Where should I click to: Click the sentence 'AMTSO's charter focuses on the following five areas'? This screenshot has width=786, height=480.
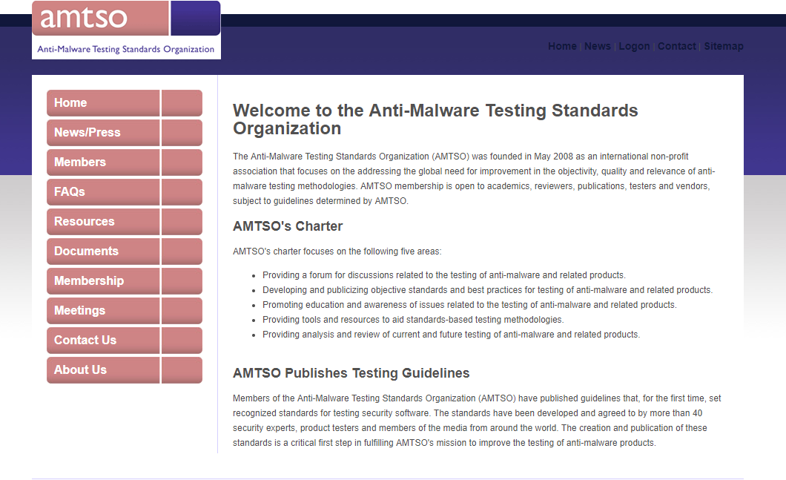pyautogui.click(x=337, y=251)
